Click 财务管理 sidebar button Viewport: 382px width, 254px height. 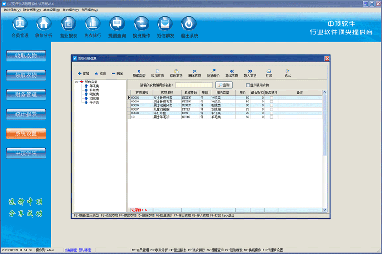point(26,94)
